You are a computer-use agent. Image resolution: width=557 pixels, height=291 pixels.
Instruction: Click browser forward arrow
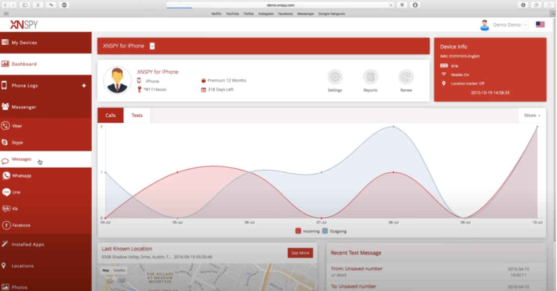(x=13, y=5)
